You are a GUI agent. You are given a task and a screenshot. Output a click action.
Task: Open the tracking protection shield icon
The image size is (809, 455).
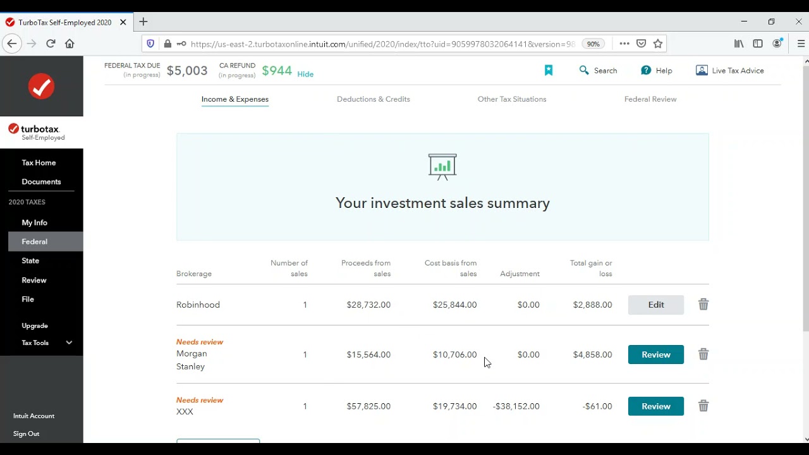150,44
